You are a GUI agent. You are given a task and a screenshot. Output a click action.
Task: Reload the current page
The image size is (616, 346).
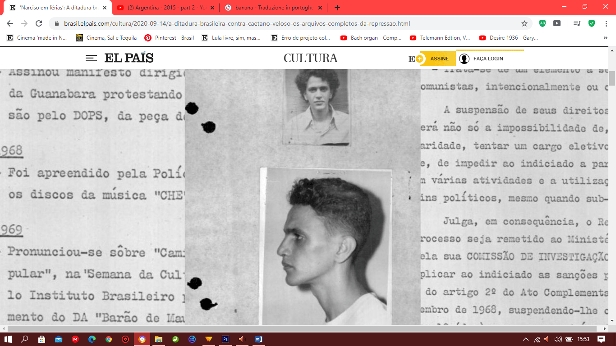pos(39,23)
